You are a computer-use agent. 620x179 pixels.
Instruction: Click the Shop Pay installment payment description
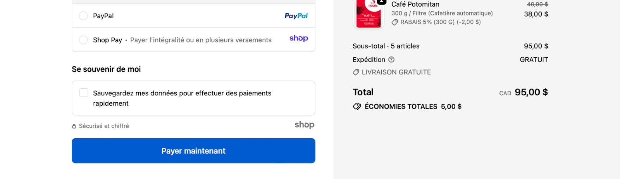(201, 40)
